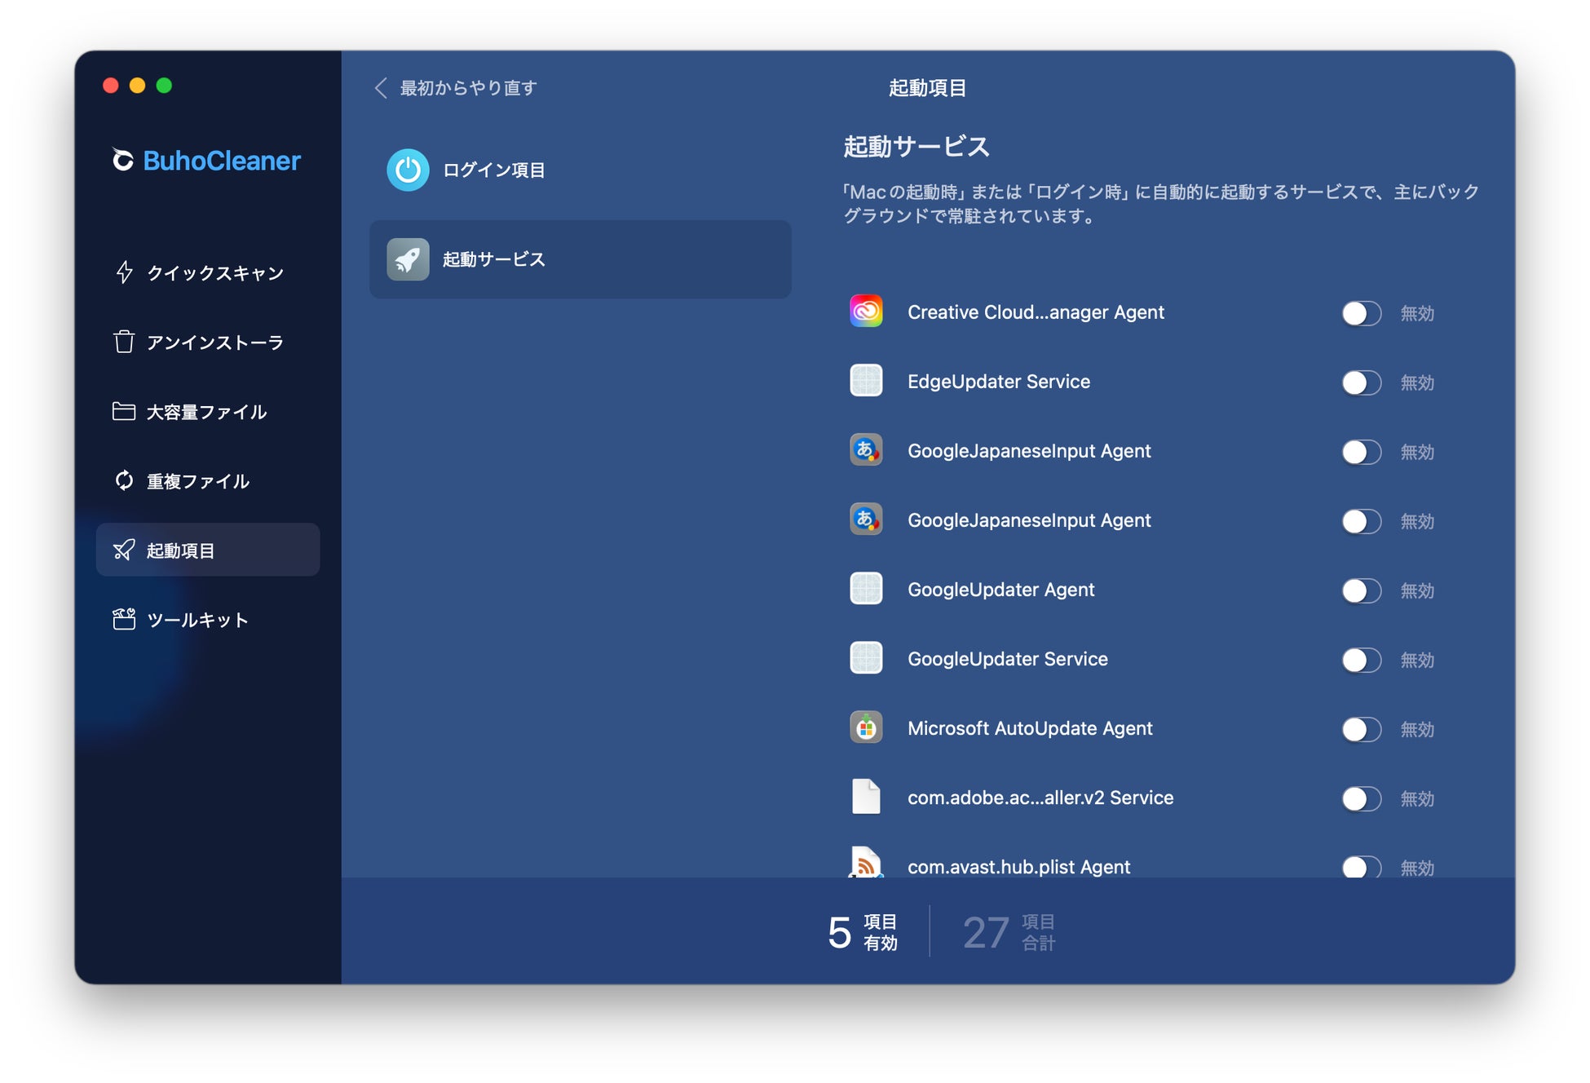The height and width of the screenshot is (1083, 1590).
Task: Select the com.adobe.ac...aller.v2 Service row
Action: [x=1040, y=798]
